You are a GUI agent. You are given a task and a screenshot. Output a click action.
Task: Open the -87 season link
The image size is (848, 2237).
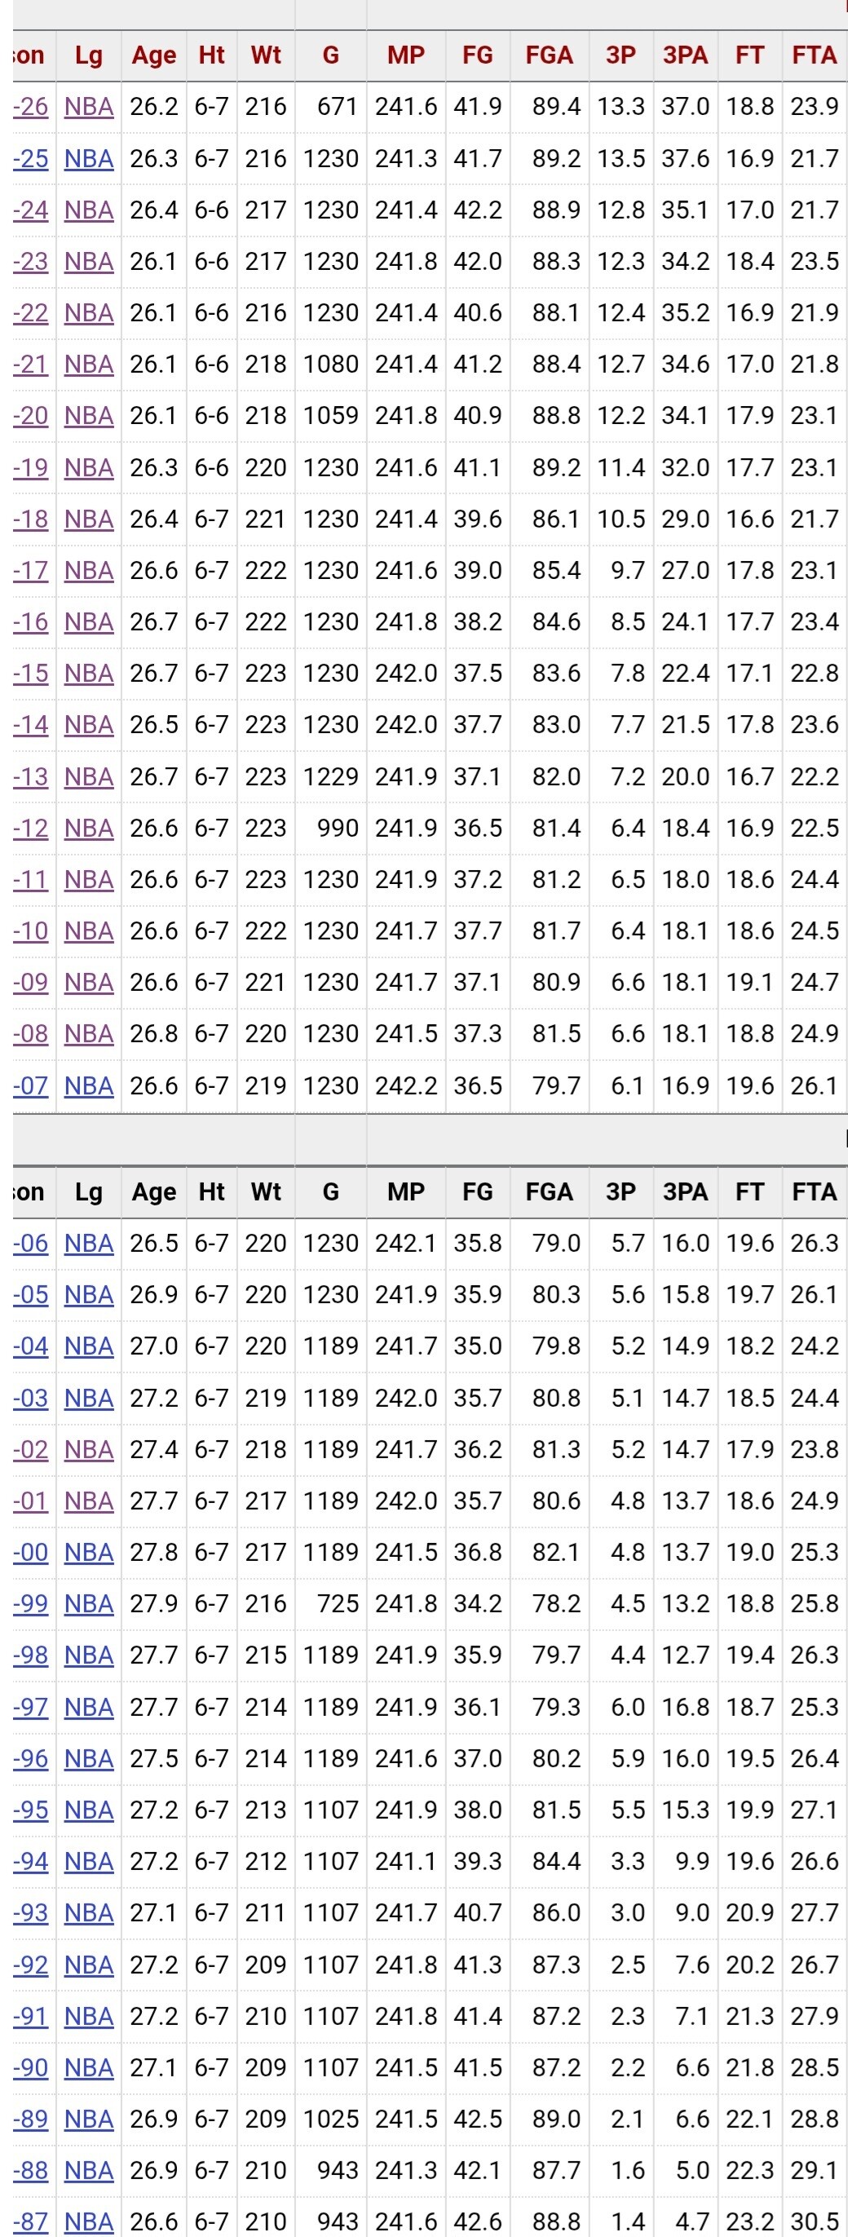(x=31, y=2222)
